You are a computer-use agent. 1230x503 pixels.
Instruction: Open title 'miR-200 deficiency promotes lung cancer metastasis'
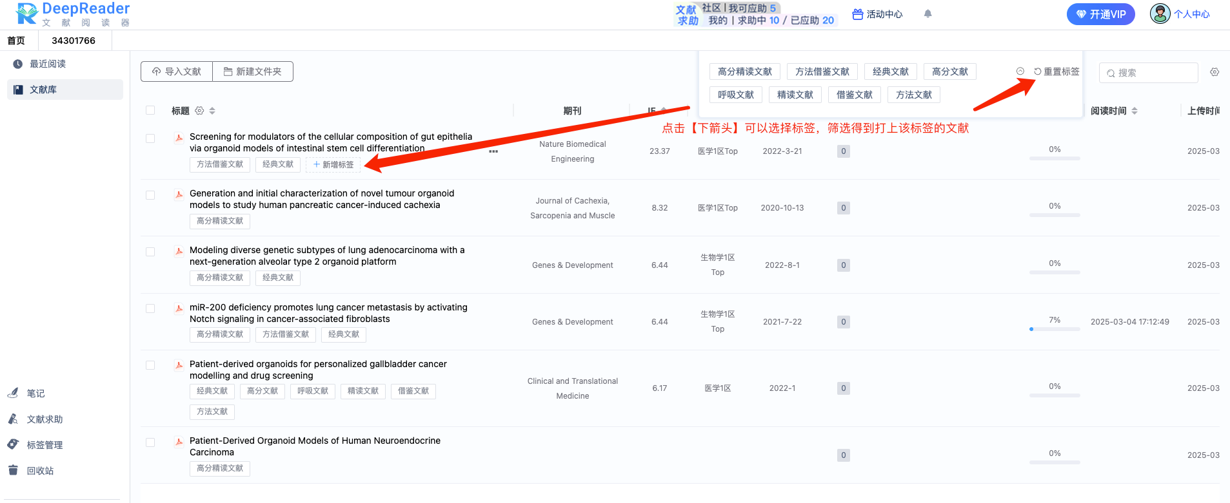pyautogui.click(x=328, y=313)
